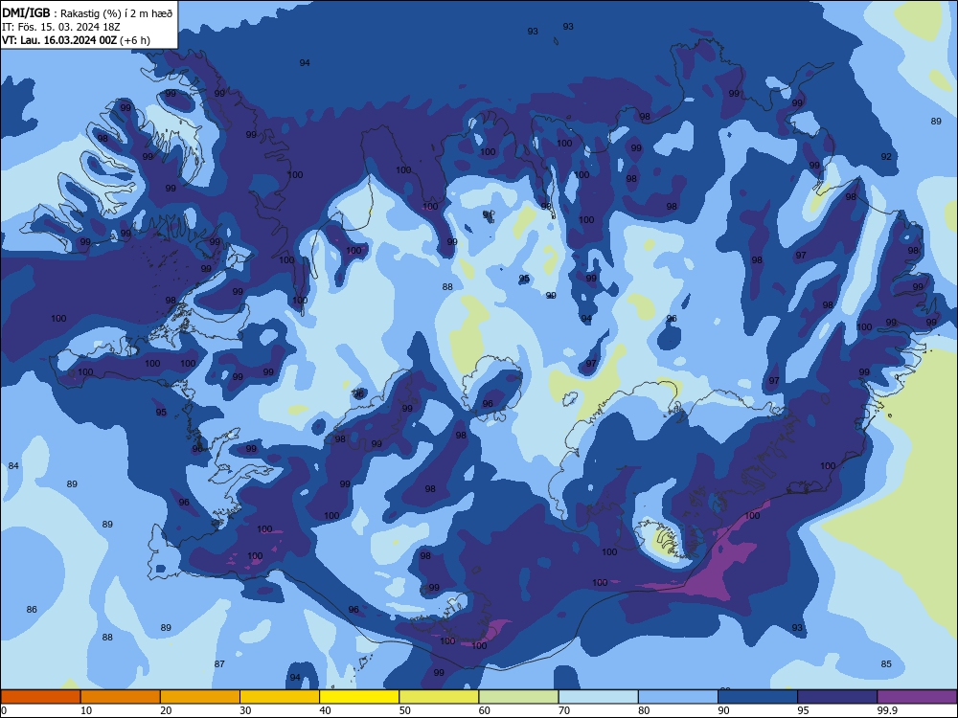Select the orange 10–20 legend swatch

(121, 697)
